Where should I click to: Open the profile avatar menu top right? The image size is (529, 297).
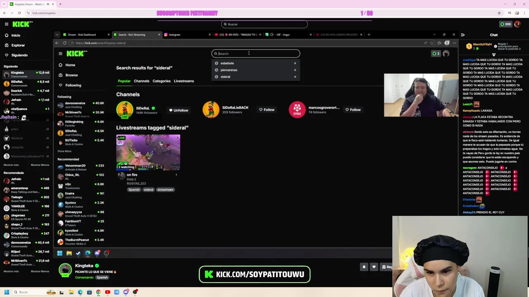point(517,24)
